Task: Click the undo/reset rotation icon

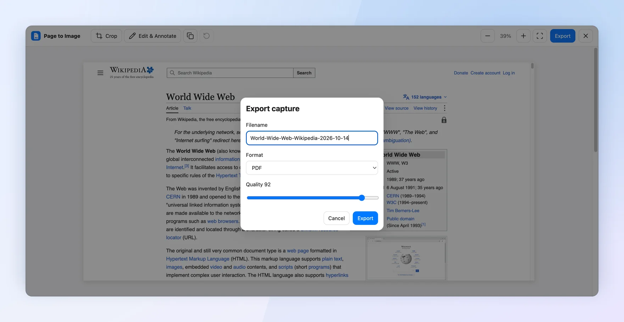Action: point(206,36)
